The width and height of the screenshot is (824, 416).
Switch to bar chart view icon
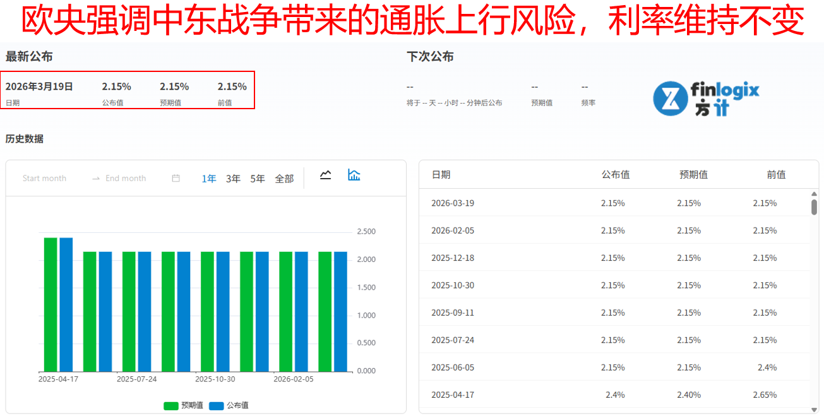click(x=354, y=175)
